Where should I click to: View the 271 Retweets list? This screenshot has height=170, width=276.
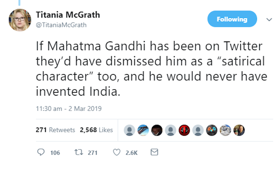55,130
